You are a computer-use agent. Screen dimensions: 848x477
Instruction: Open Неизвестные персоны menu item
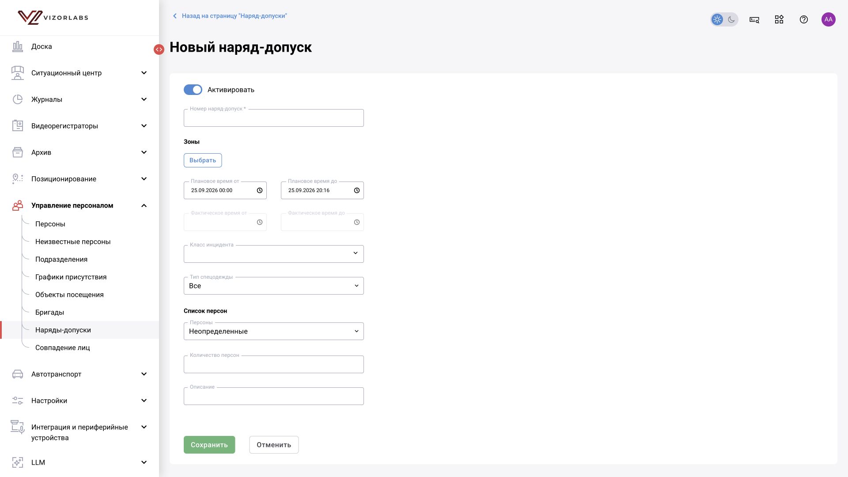click(x=73, y=242)
